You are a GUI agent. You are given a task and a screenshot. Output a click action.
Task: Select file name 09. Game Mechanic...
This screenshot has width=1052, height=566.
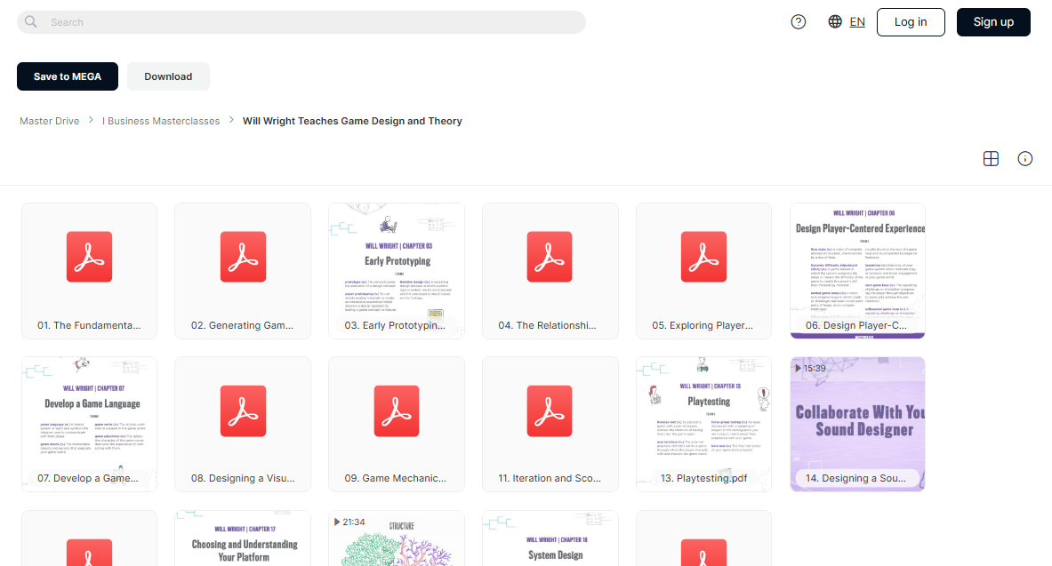point(395,478)
